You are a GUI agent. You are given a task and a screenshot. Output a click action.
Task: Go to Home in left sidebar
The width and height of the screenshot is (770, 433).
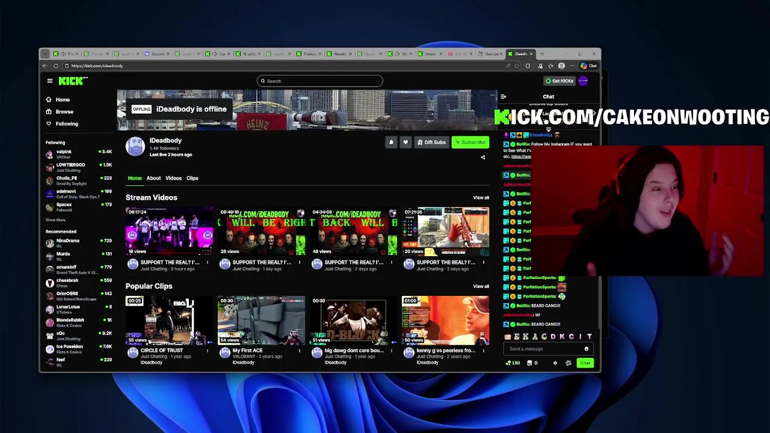click(x=58, y=100)
